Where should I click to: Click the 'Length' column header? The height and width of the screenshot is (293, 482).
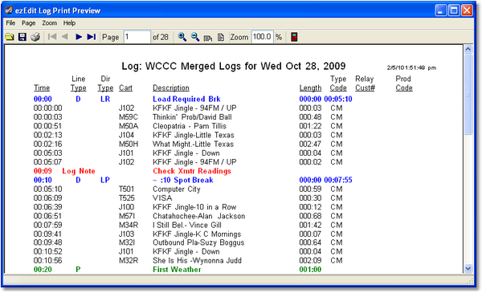coord(310,87)
